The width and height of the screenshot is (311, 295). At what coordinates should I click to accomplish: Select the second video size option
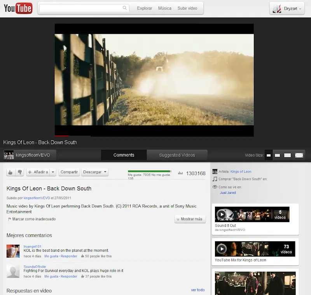point(277,155)
